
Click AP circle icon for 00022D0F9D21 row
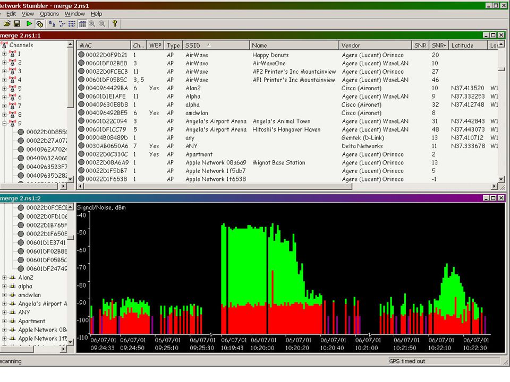[81, 55]
